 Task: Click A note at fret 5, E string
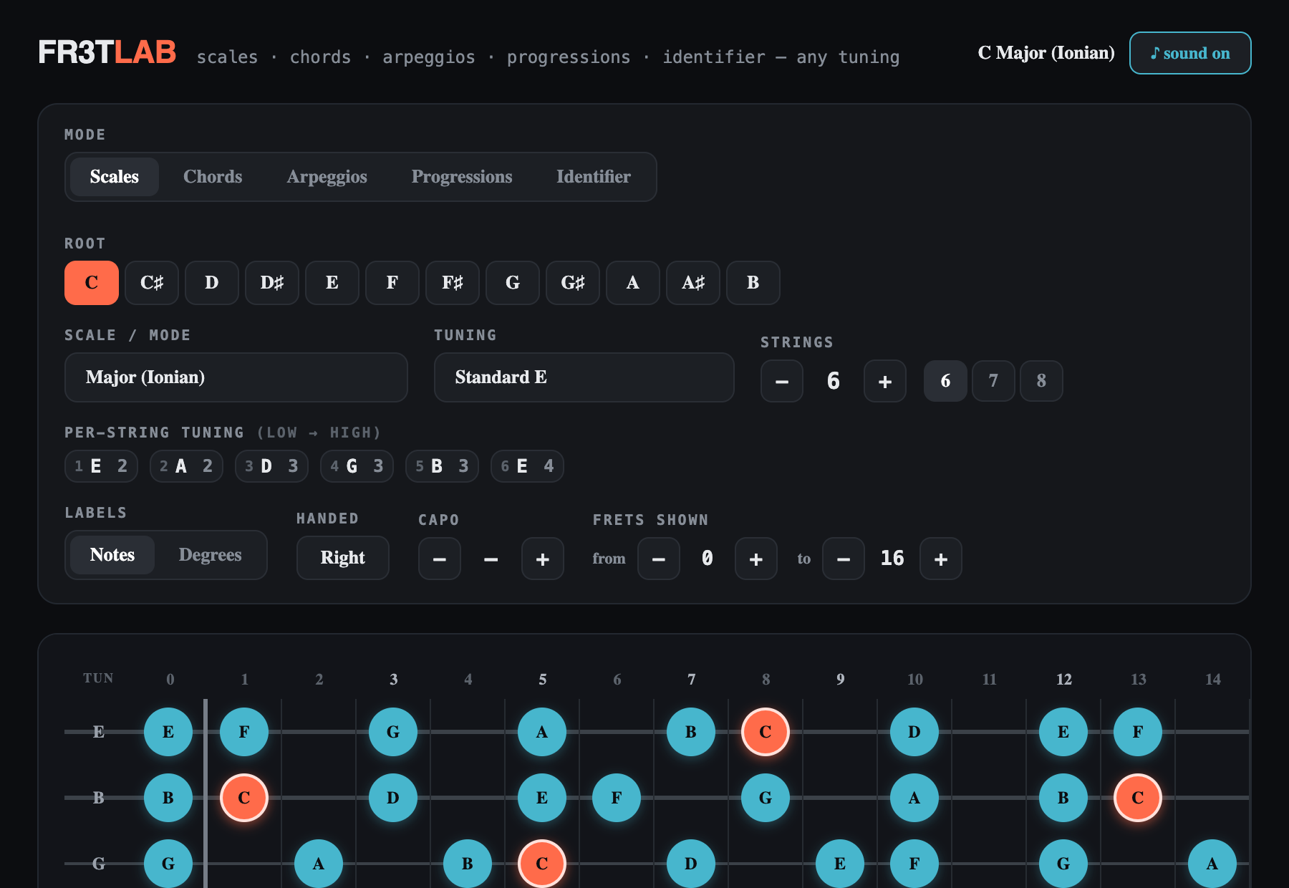tap(542, 732)
